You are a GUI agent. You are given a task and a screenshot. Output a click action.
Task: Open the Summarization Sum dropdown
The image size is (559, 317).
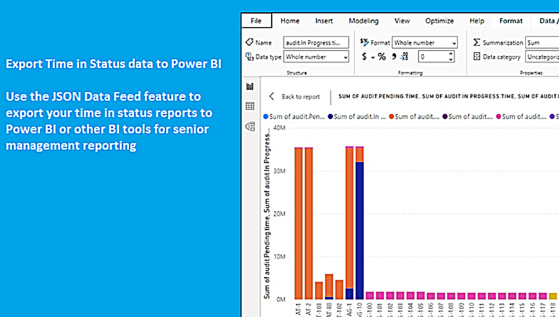click(542, 42)
